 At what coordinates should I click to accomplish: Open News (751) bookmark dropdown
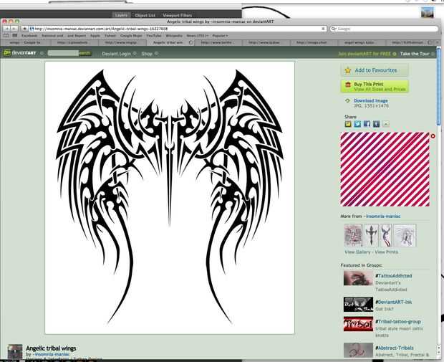coord(197,36)
